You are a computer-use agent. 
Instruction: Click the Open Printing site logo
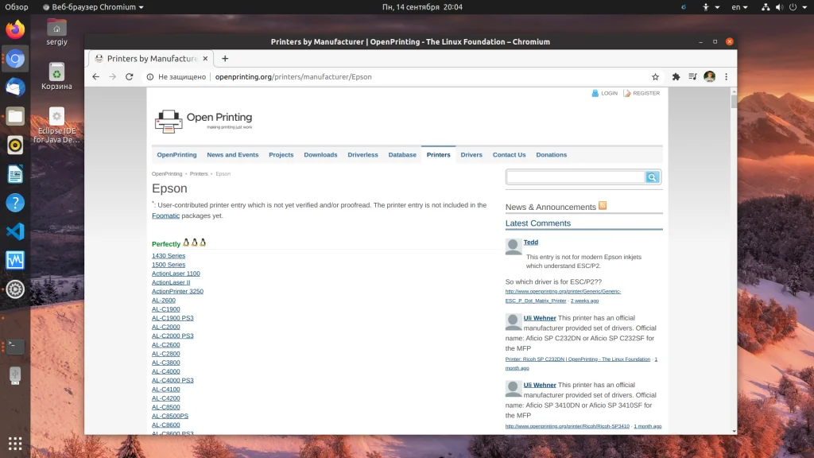pyautogui.click(x=203, y=121)
